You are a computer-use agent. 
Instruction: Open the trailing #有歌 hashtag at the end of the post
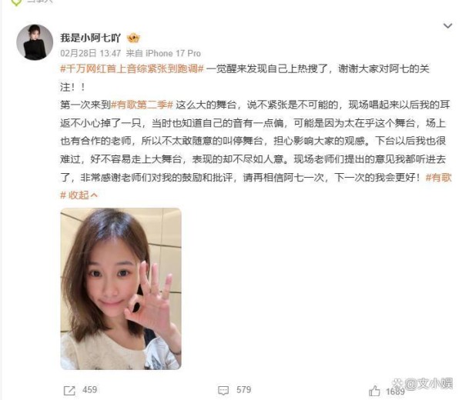(x=439, y=177)
